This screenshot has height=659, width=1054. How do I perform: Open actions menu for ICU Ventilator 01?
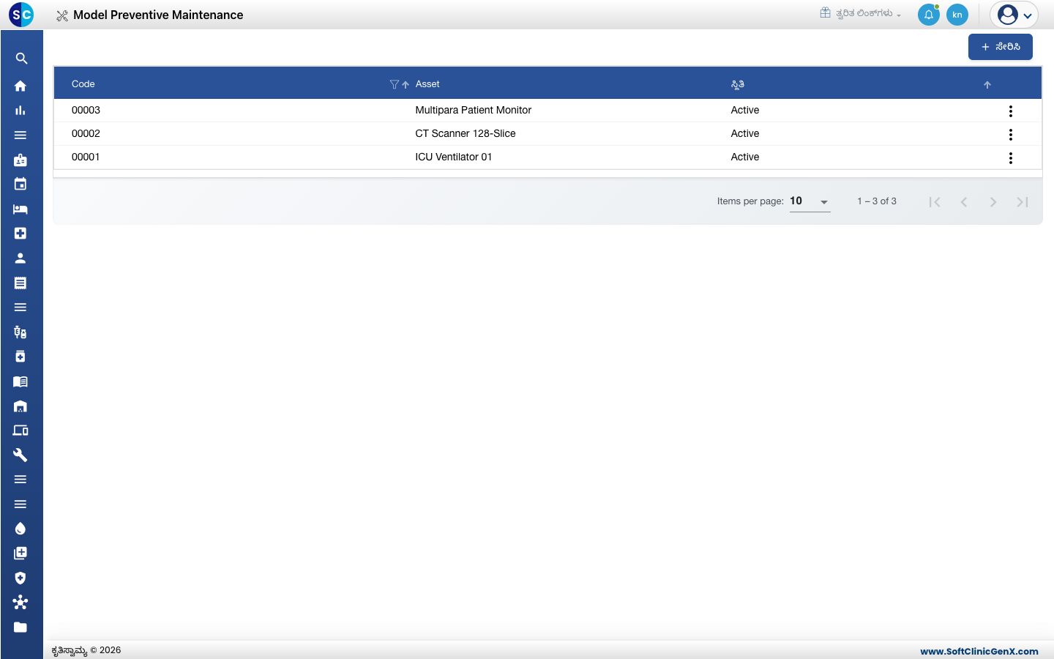[x=1011, y=158]
